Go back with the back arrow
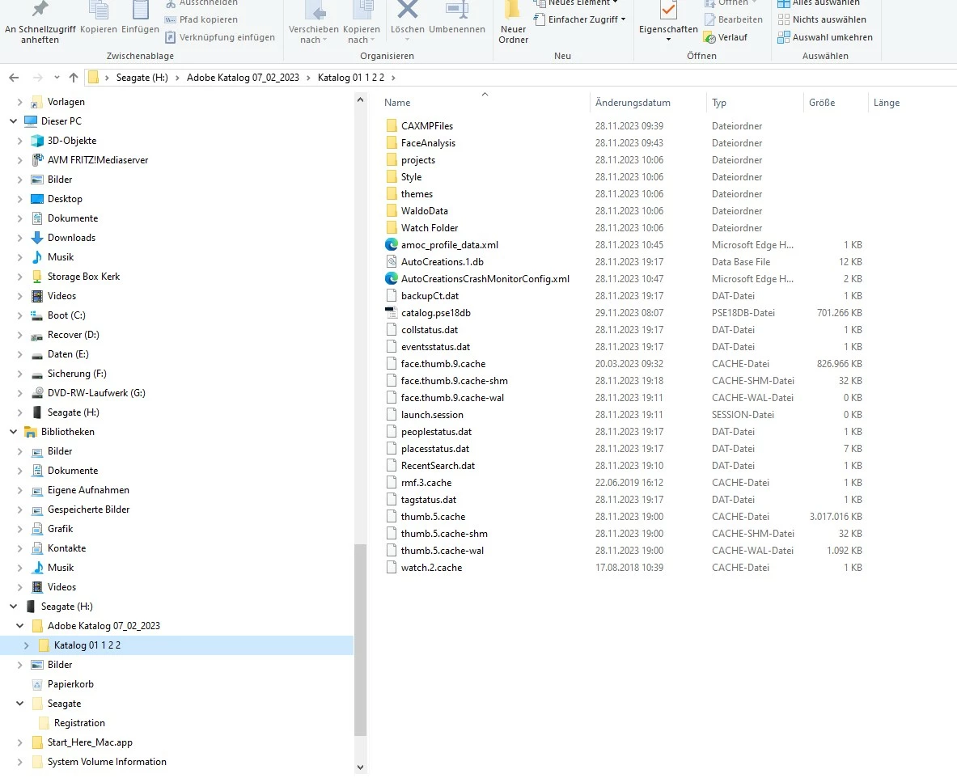957x778 pixels. pos(14,78)
